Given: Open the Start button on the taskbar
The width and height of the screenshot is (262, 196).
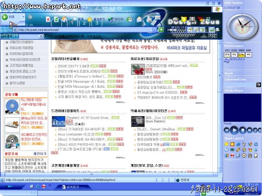Looking at the screenshot, I should [12, 187].
